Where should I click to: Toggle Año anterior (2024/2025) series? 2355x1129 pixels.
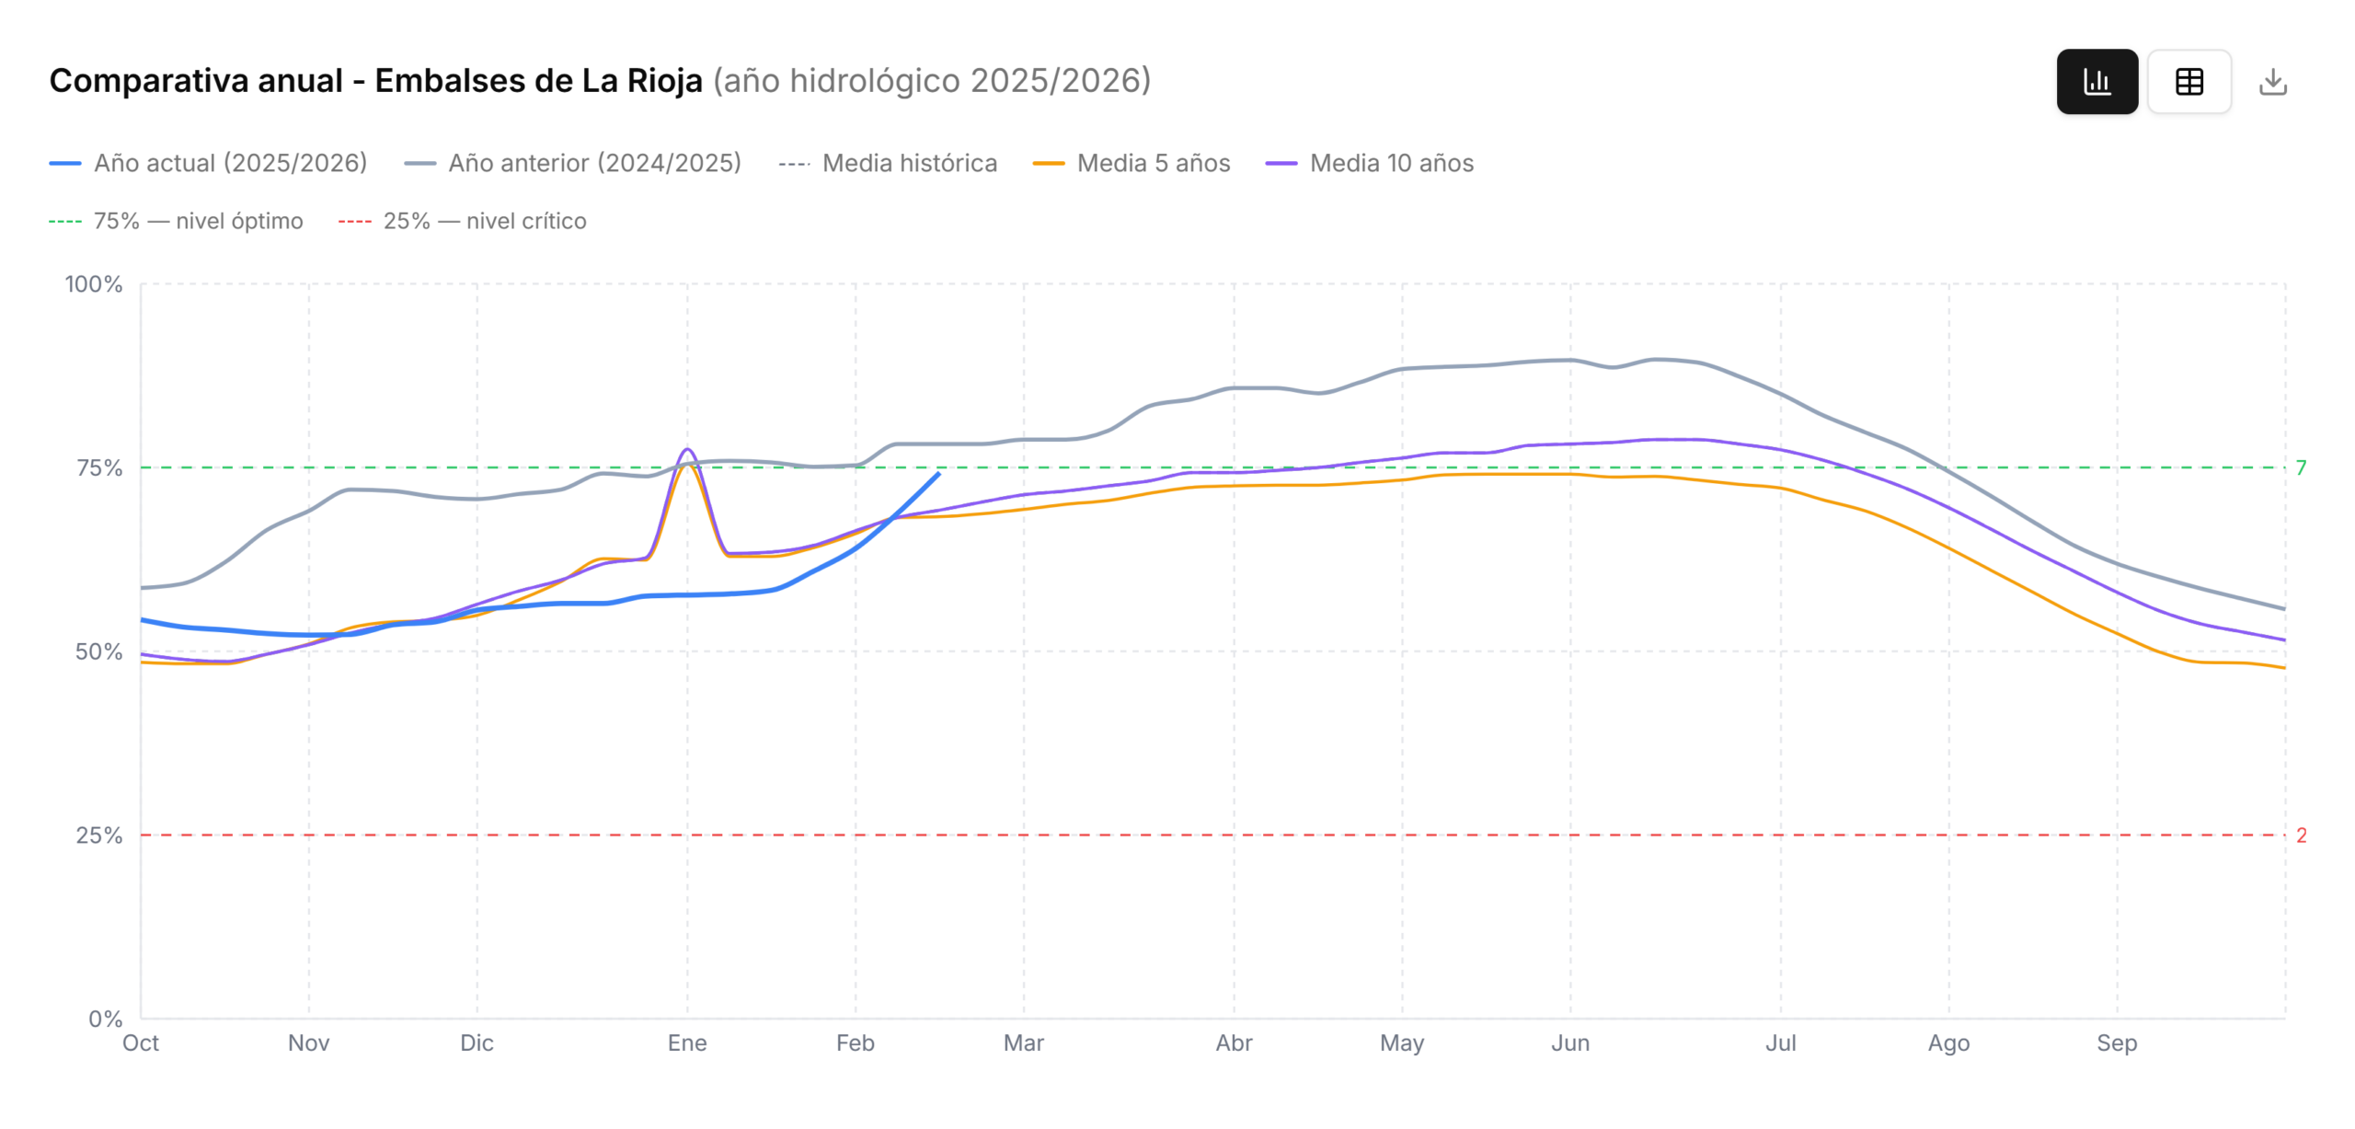(x=594, y=163)
